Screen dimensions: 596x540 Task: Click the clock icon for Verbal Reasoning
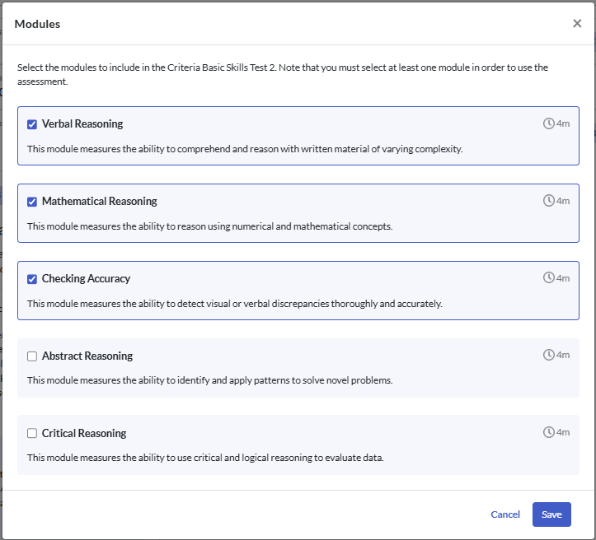pos(549,123)
